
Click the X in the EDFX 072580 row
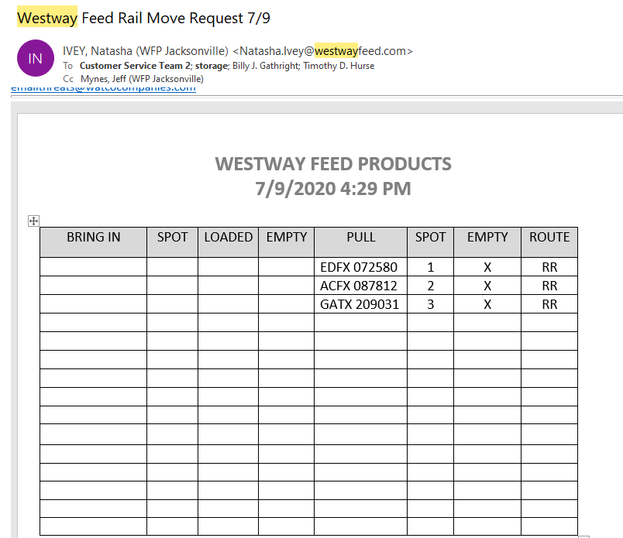click(x=487, y=267)
